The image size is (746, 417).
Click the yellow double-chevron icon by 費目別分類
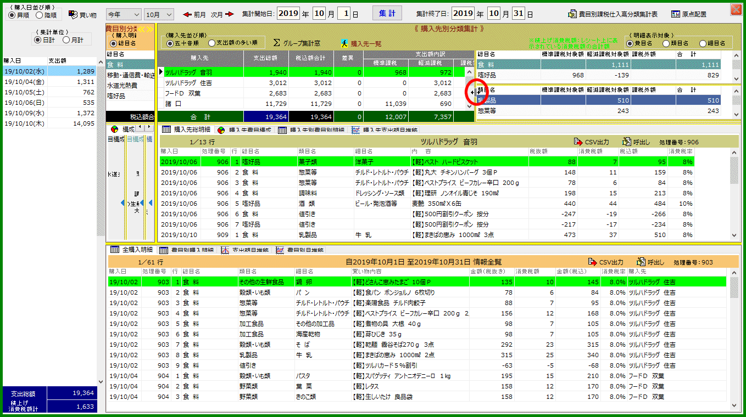coord(145,29)
